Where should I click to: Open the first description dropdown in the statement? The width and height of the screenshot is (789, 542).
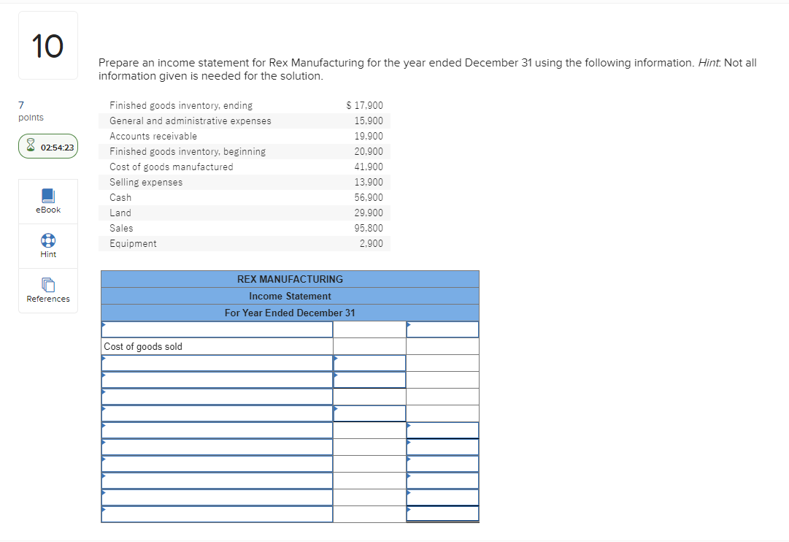click(x=217, y=329)
